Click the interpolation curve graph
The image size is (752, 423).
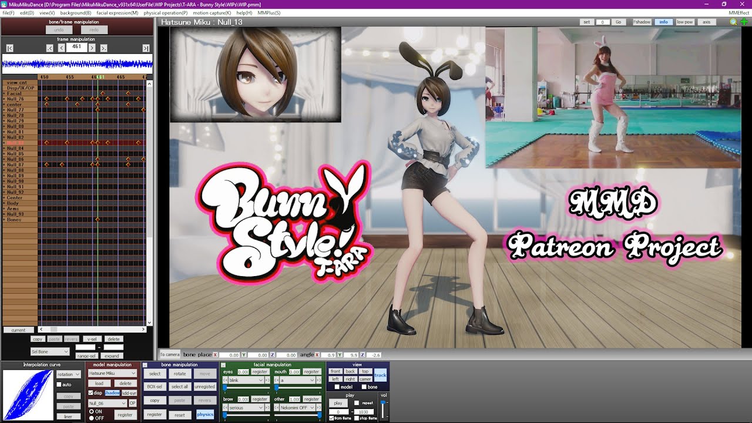(x=28, y=394)
